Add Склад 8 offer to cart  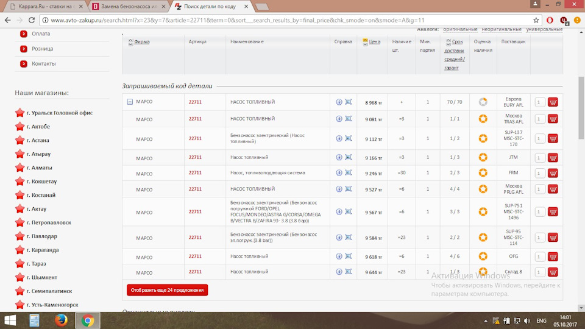553,272
